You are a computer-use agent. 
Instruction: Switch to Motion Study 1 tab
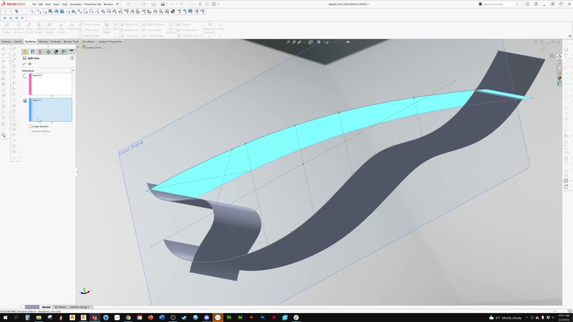80,307
